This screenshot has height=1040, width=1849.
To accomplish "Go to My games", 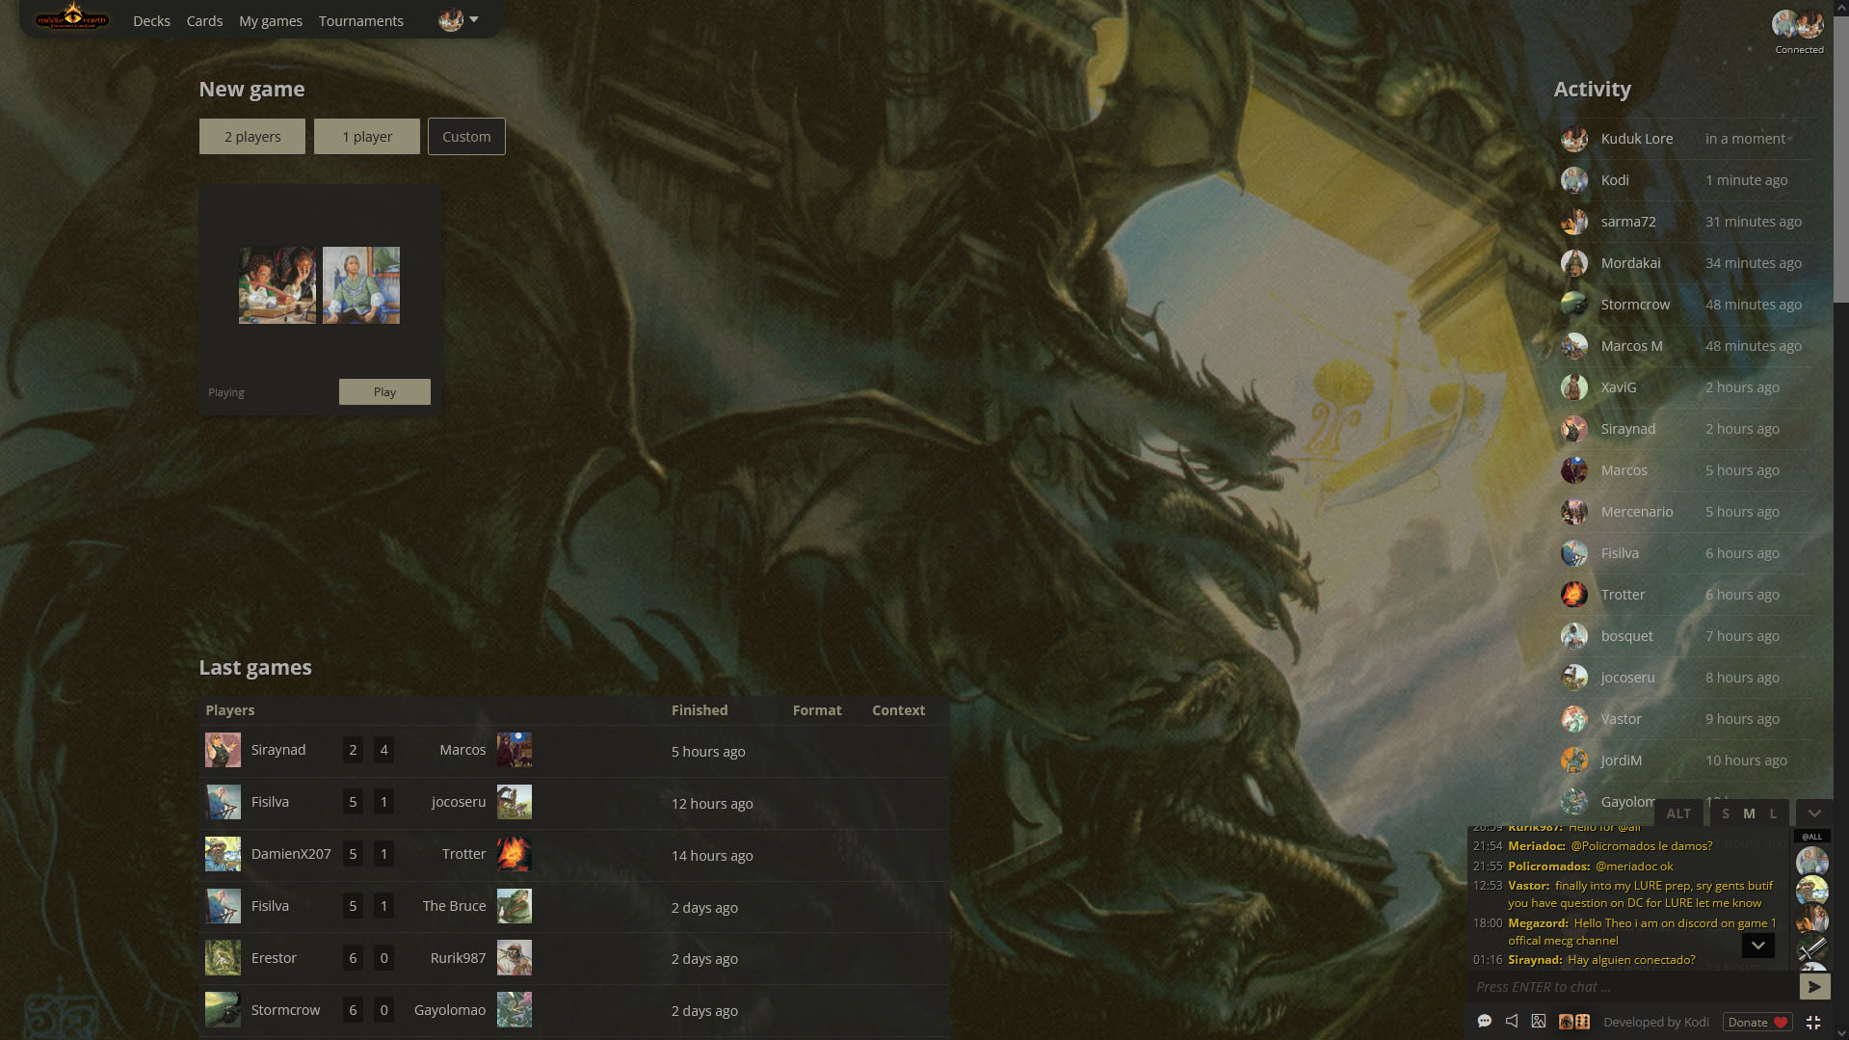I will (x=271, y=20).
